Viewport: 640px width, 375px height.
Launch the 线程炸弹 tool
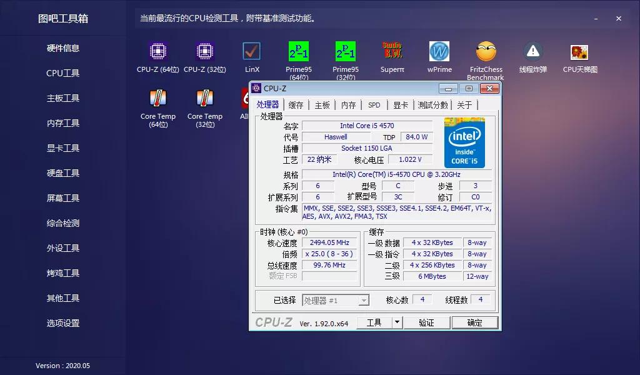(x=532, y=53)
